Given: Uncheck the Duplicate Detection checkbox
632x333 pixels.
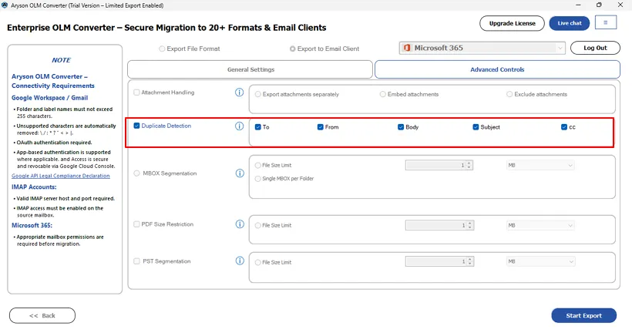Looking at the screenshot, I should click(x=137, y=126).
